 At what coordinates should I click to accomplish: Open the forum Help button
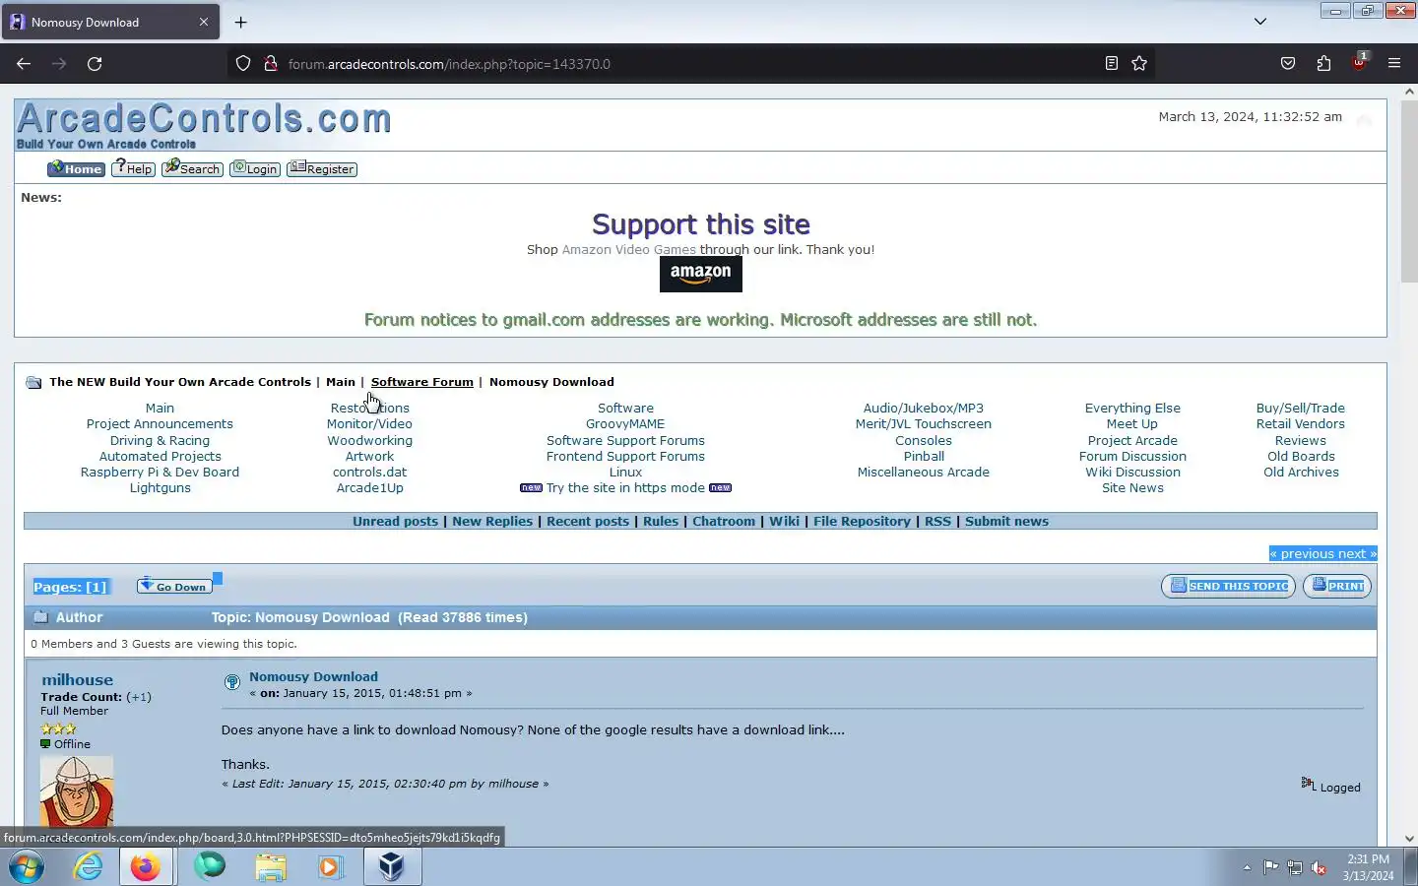(133, 168)
